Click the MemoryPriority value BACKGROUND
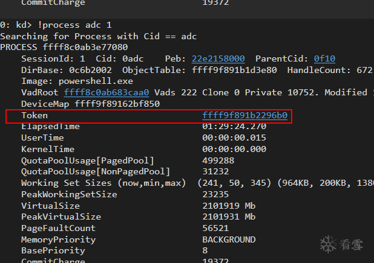Image resolution: width=374 pixels, height=263 pixels. 229,239
